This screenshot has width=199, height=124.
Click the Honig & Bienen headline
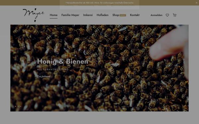tap(63, 62)
